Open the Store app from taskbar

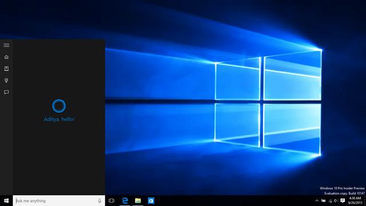click(151, 201)
